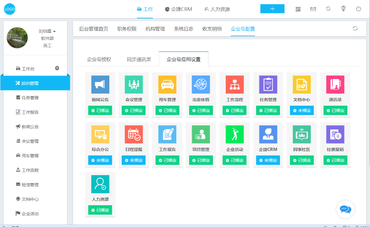Open the 系统日志 tab
The width and height of the screenshot is (370, 227).
pyautogui.click(x=183, y=29)
